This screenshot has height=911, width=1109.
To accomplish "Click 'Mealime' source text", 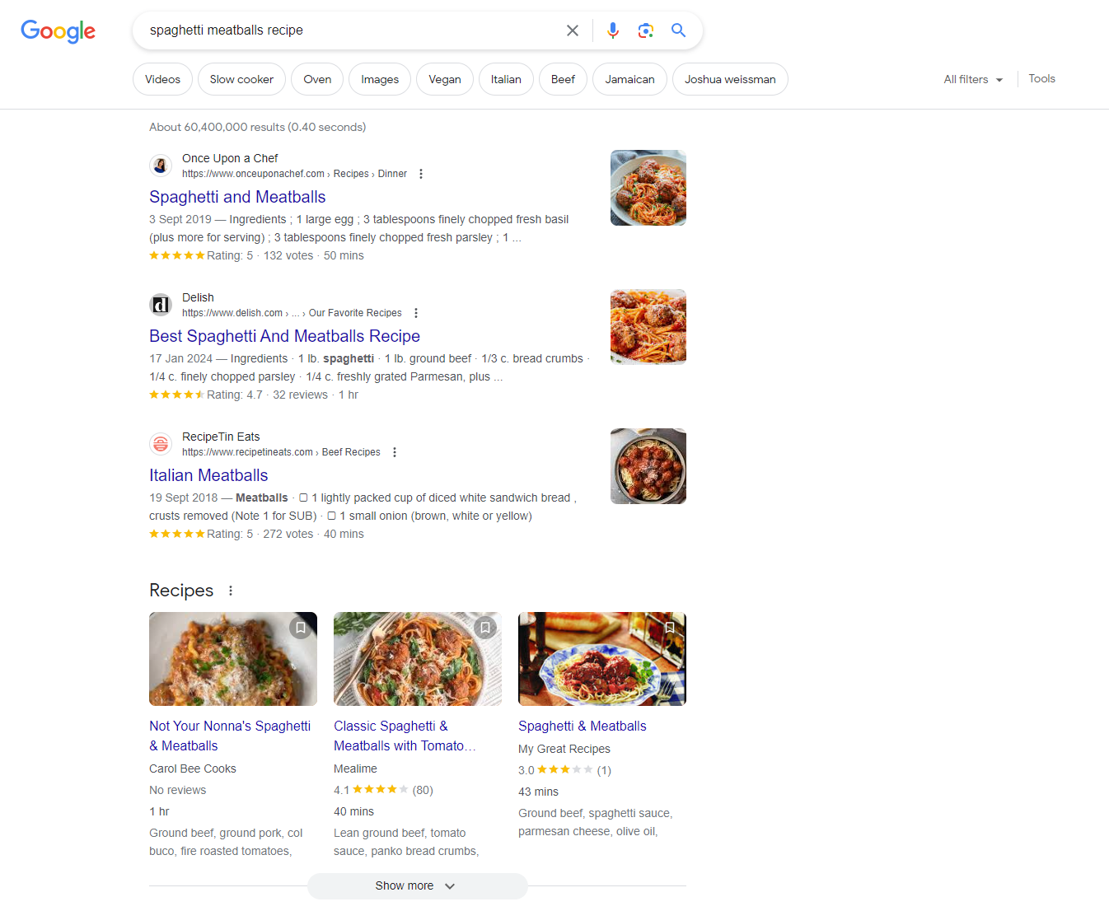I will [355, 769].
